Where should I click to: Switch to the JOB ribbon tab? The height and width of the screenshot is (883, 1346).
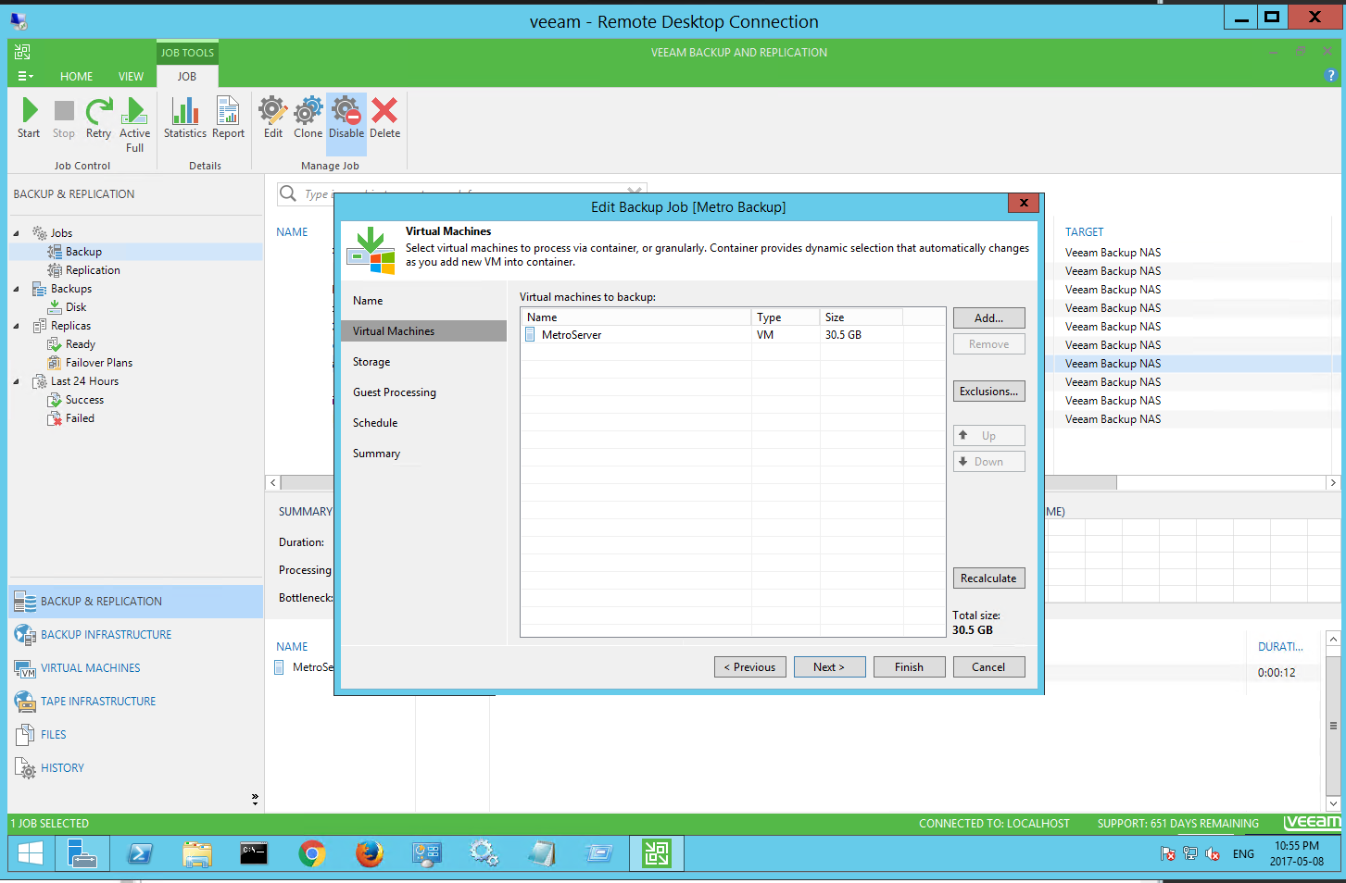pyautogui.click(x=187, y=77)
